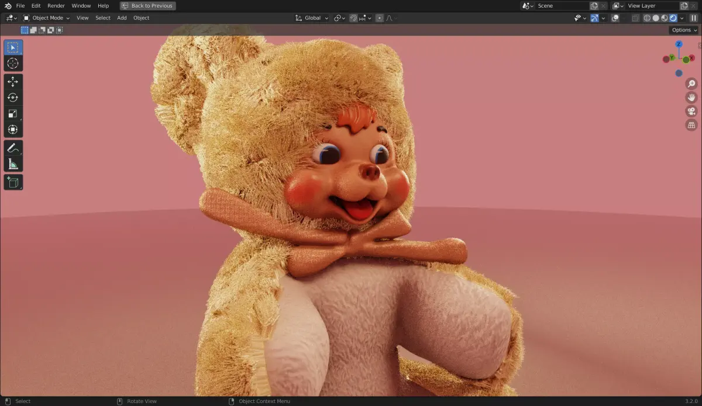Select the Move tool
Screen dimensions: 702x406
coord(13,82)
